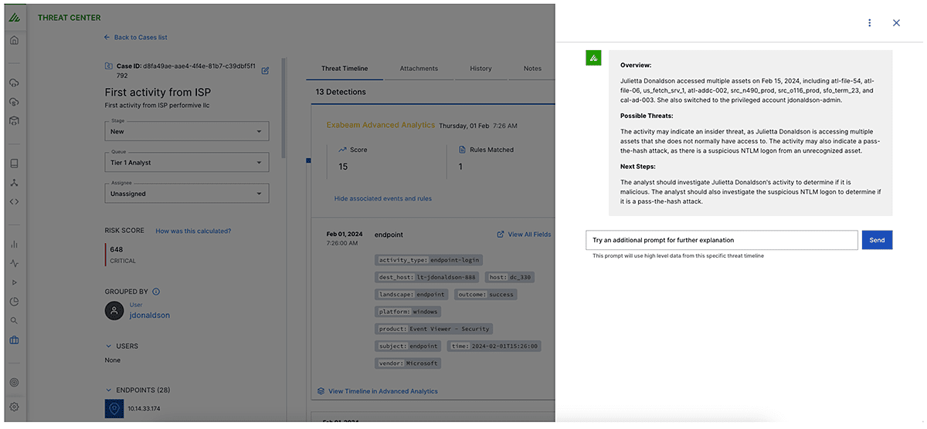Open the Stage dropdown set to New

(x=187, y=131)
